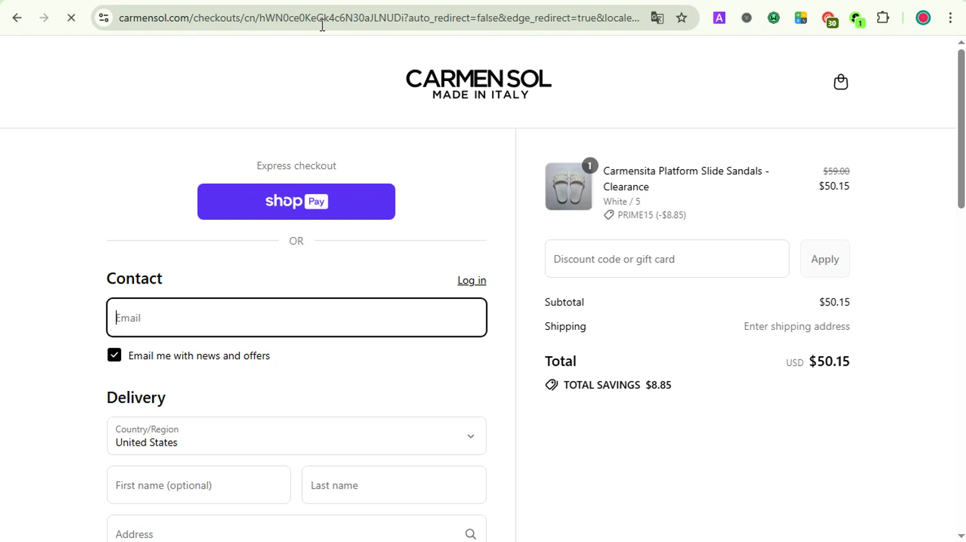966x542 pixels.
Task: Click the Carmensita Platform Slide Sandals title
Action: pos(686,179)
